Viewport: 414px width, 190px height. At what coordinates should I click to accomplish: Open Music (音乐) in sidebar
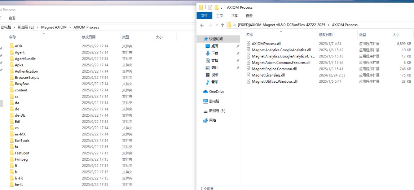click(x=215, y=82)
